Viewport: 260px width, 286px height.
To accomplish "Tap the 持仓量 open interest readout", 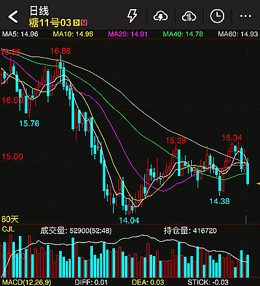I will coord(190,231).
